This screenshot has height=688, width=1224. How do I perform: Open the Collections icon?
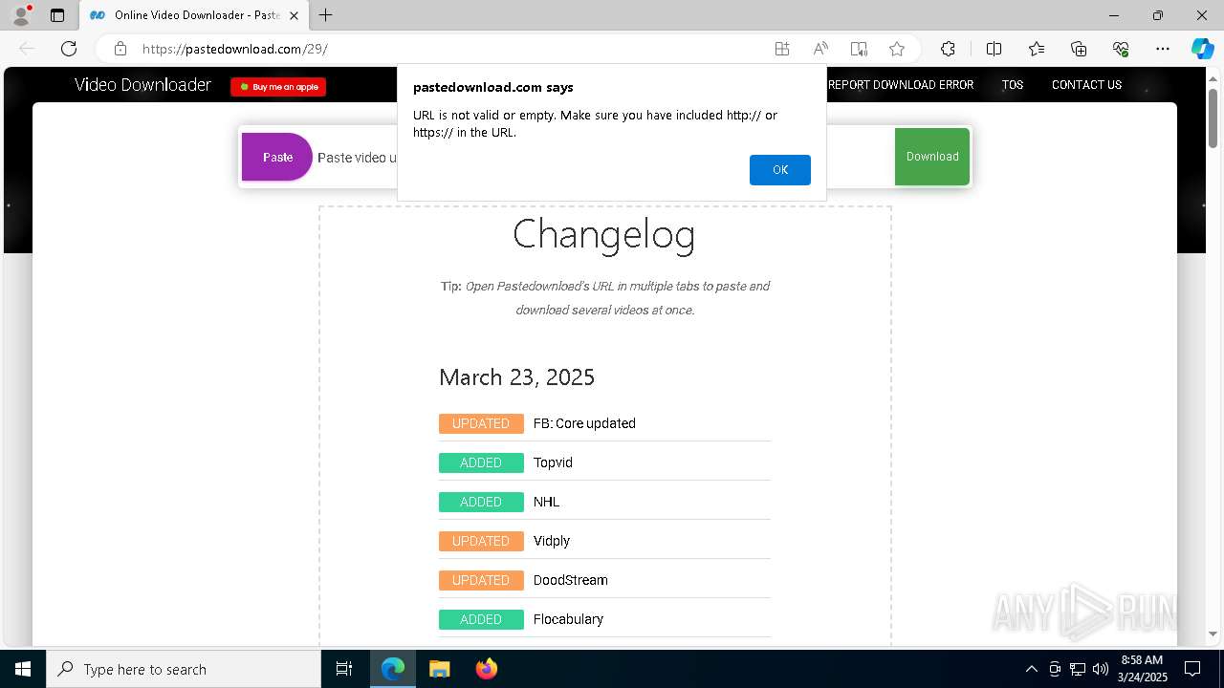tap(1079, 49)
